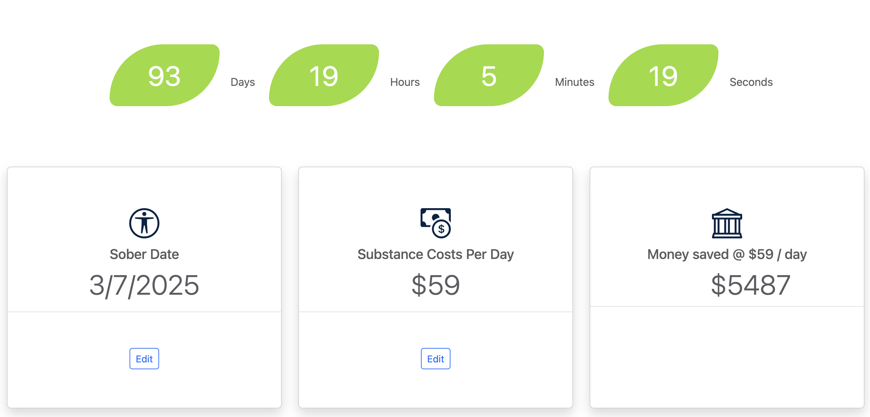Click the Money saved @ $59 / day heading
Screen dimensions: 870x417
point(727,254)
